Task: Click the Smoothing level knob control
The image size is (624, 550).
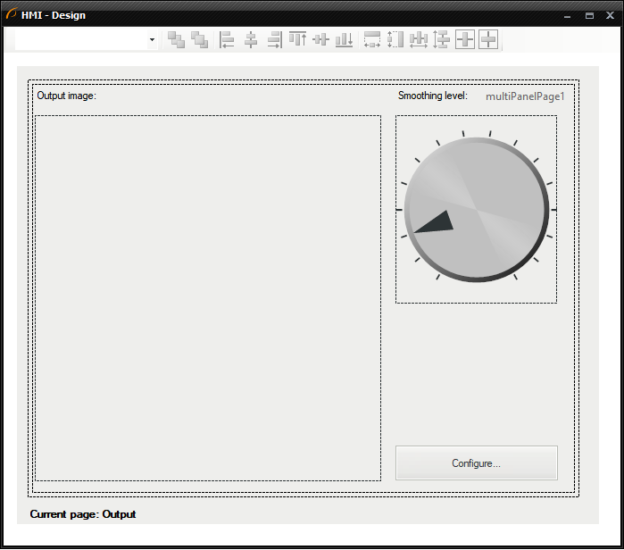Action: click(476, 210)
